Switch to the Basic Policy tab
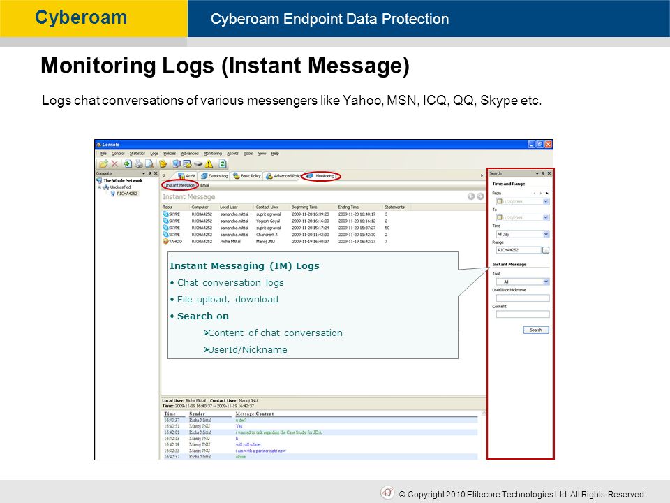 (x=247, y=176)
